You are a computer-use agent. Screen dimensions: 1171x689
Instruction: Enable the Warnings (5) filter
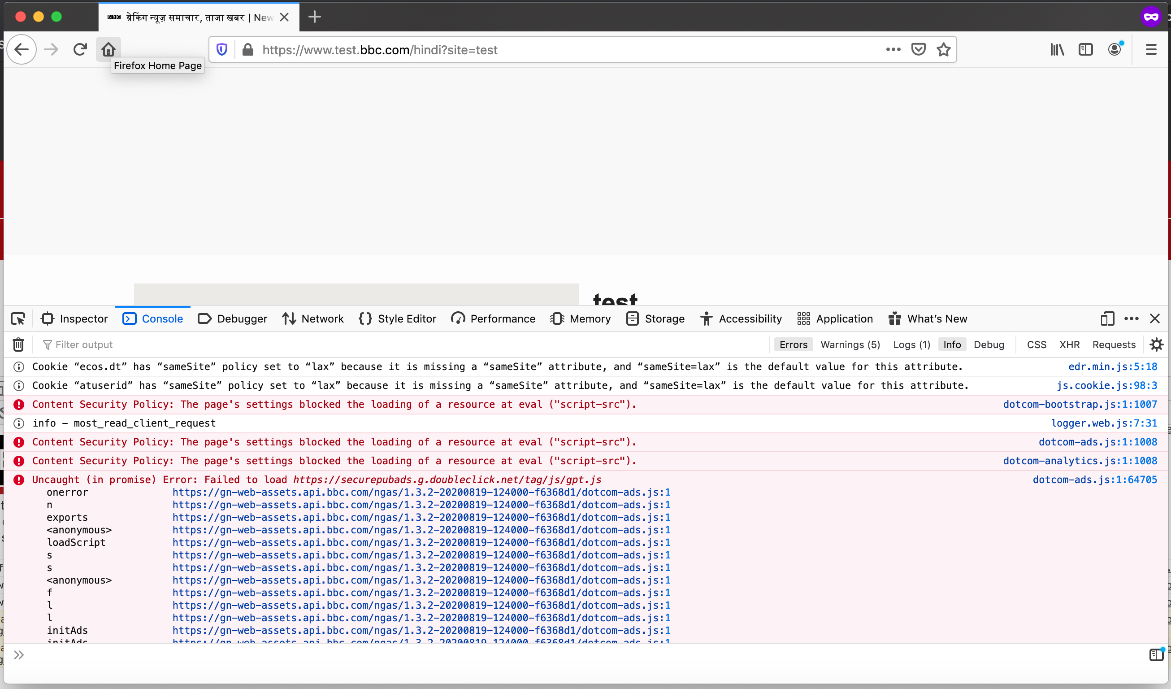pos(850,344)
